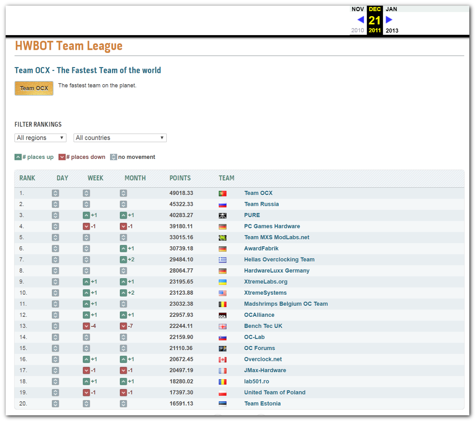The image size is (475, 421).
Task: Select the NOV capture month
Action: (x=358, y=9)
